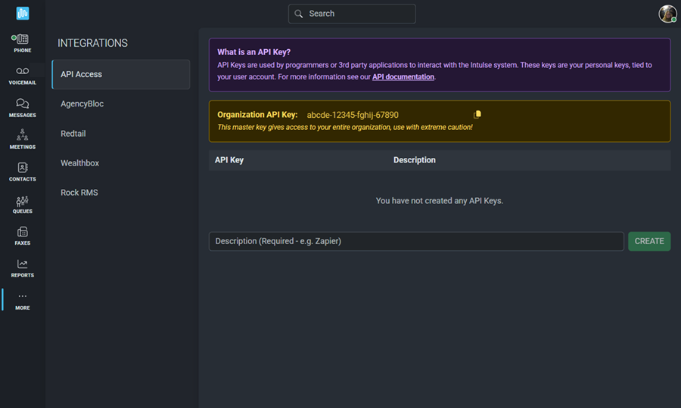
Task: Open the Faxes sidebar icon
Action: pyautogui.click(x=22, y=232)
